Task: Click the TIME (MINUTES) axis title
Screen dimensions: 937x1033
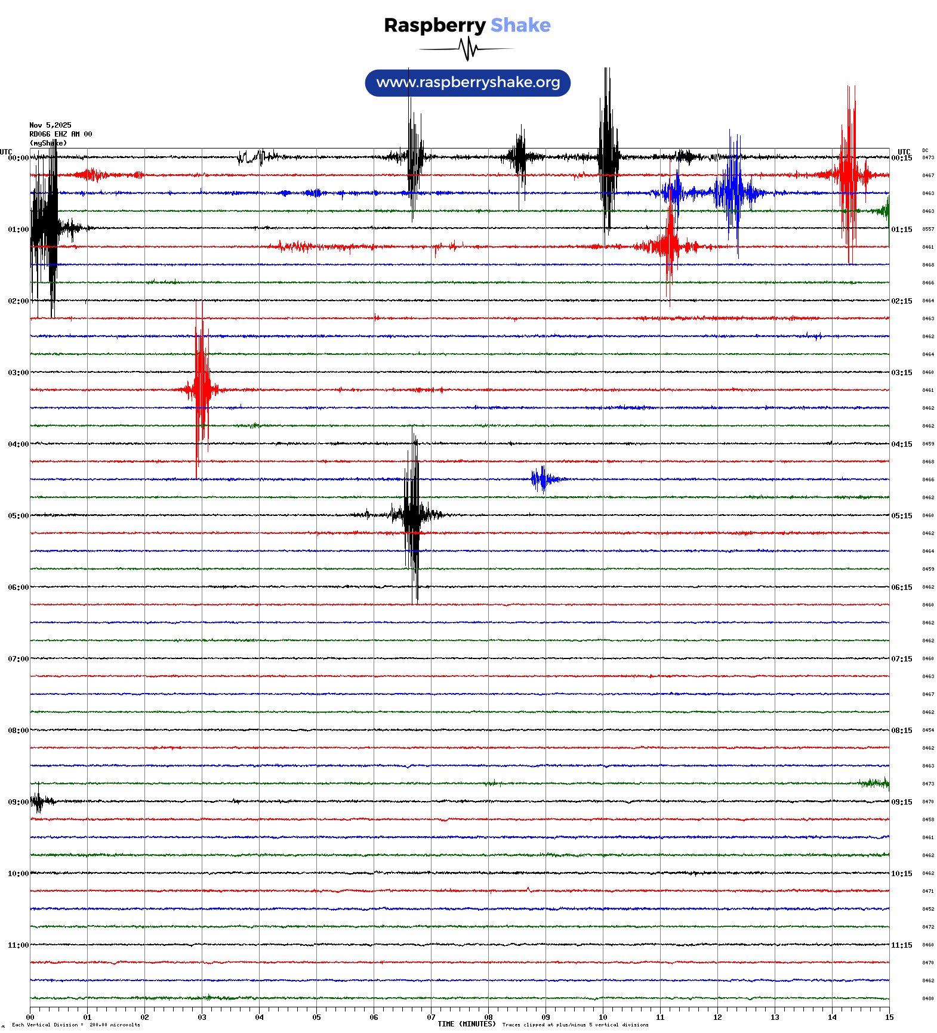Action: point(466,1024)
